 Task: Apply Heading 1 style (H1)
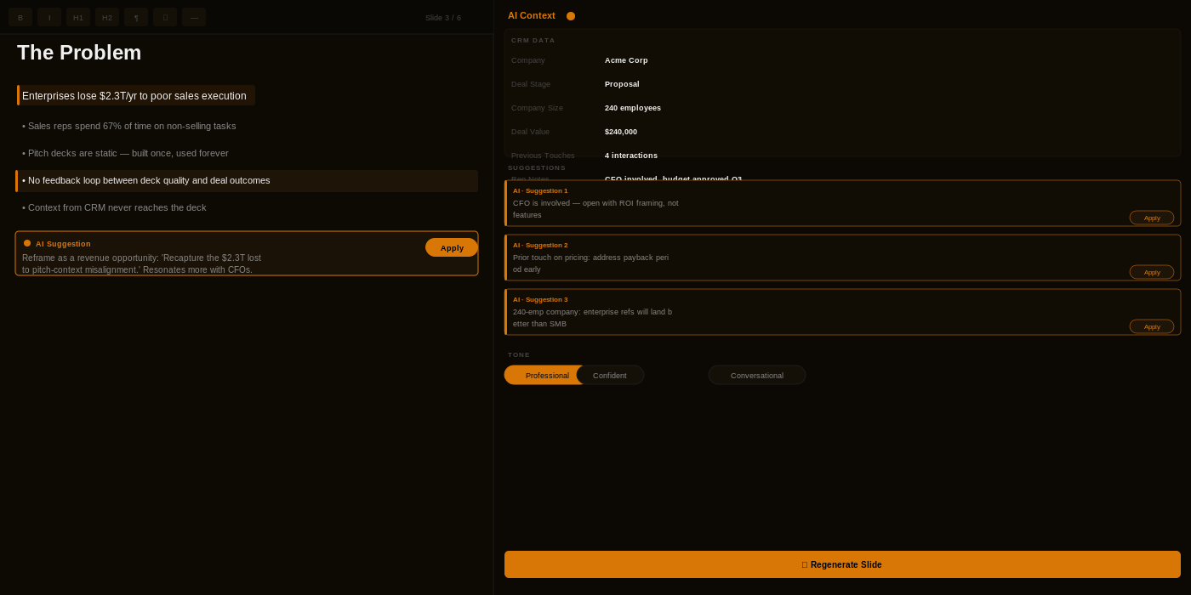pos(78,17)
